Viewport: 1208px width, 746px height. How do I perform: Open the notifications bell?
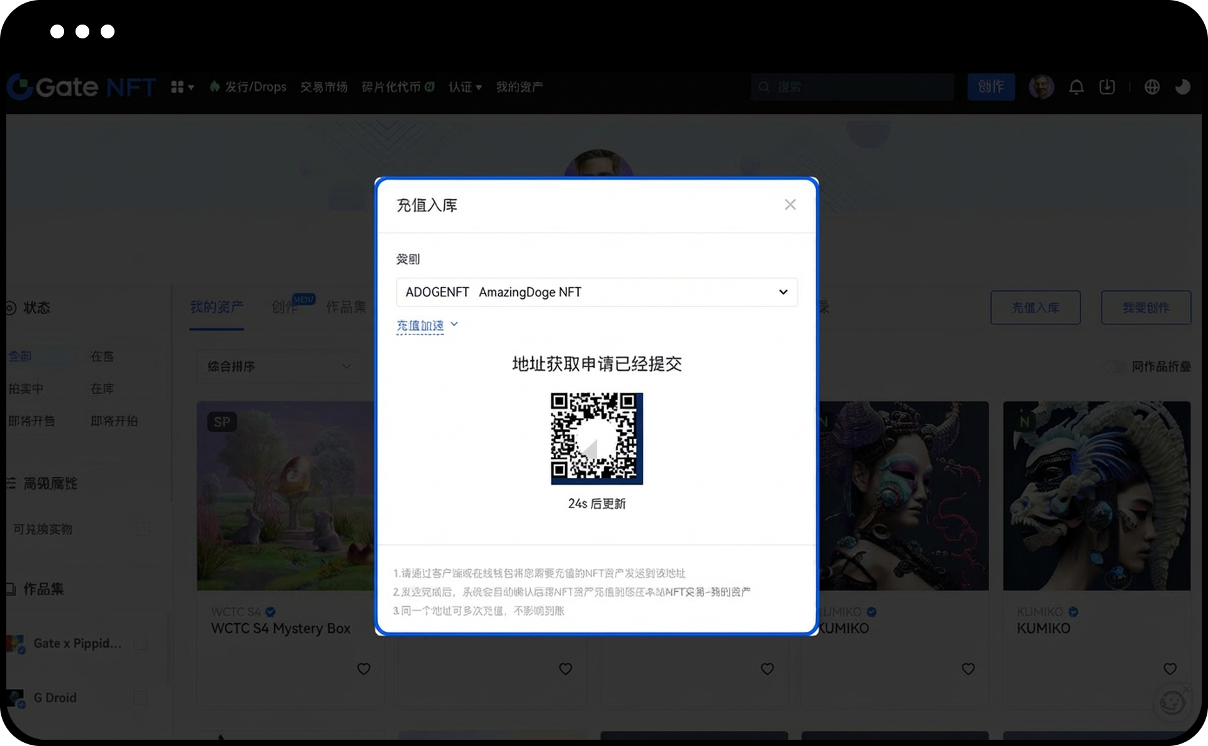pos(1076,86)
